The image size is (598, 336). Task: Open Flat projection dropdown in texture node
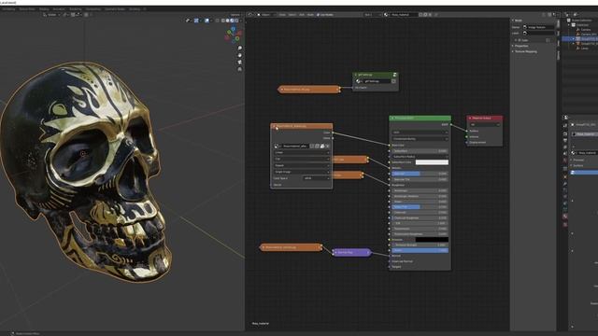(x=301, y=159)
